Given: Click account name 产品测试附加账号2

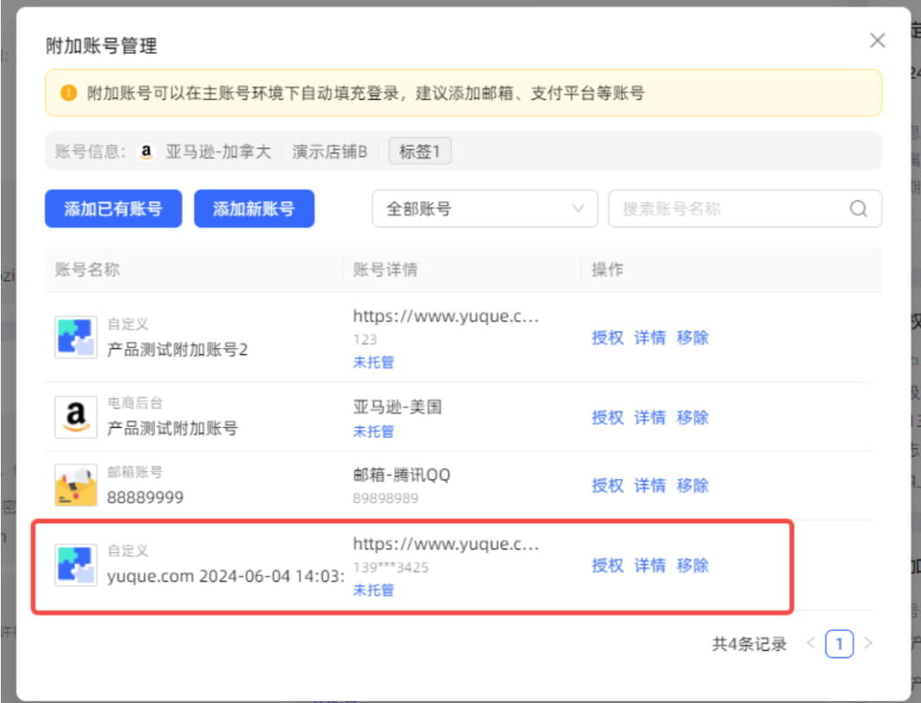Looking at the screenshot, I should 177,350.
